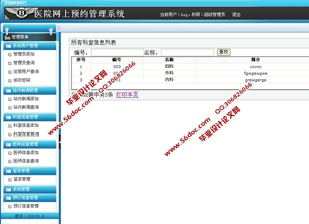
Task: Expand the 系统管理 section header
Action: point(30,190)
